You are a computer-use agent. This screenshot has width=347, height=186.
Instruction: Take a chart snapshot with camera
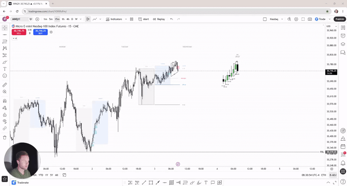tap(310, 19)
